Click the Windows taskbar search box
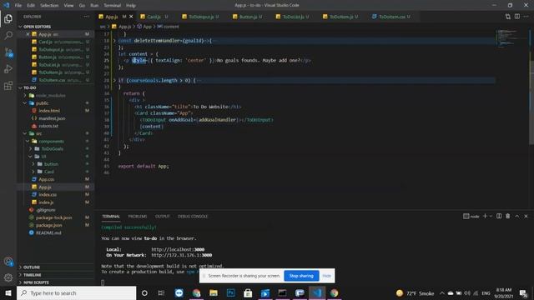534x300 pixels. point(76,292)
